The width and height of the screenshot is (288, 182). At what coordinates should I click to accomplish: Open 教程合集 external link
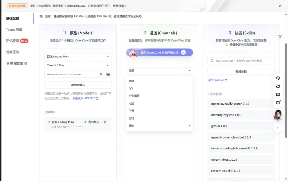(17, 63)
